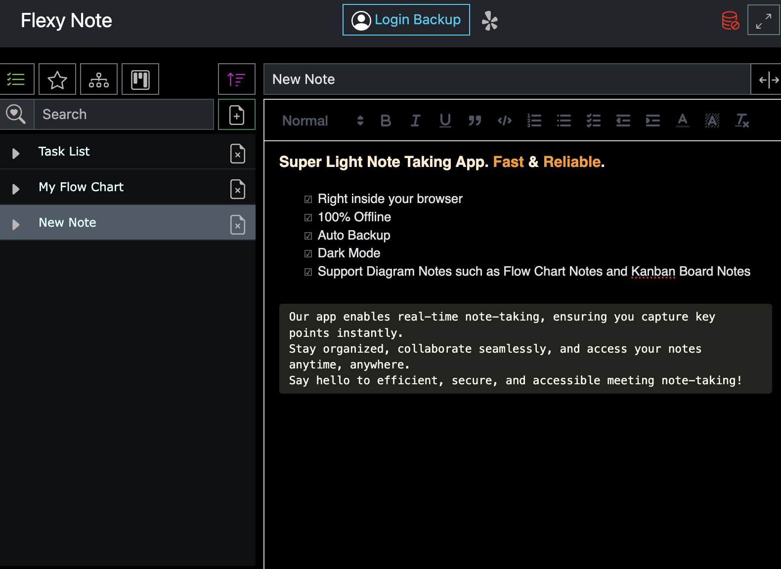Click the text 'Auto Backup'
The image size is (781, 569).
click(x=354, y=236)
